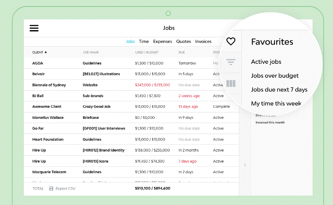Open the hamburger navigation menu
This screenshot has width=333, height=205.
pos(34,28)
